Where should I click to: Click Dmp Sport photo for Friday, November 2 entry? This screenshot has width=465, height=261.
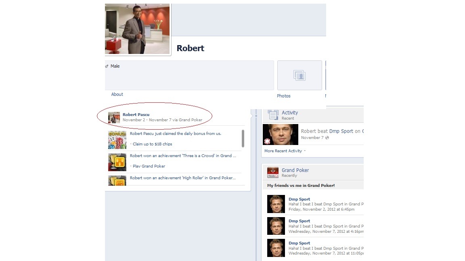click(x=276, y=204)
